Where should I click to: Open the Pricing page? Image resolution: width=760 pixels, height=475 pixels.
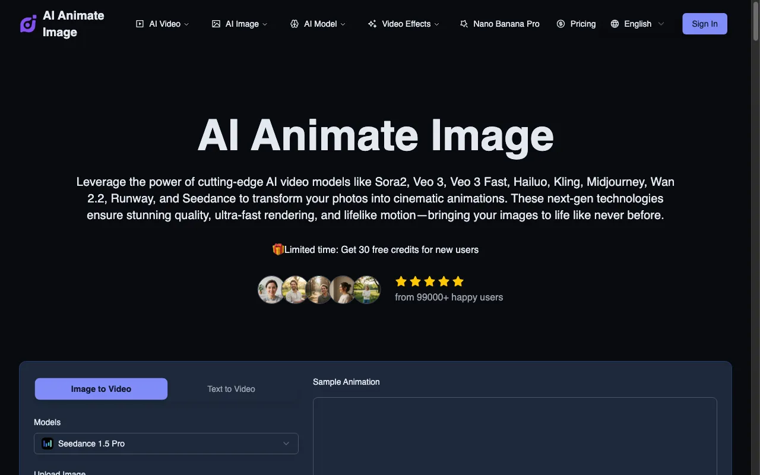point(576,24)
